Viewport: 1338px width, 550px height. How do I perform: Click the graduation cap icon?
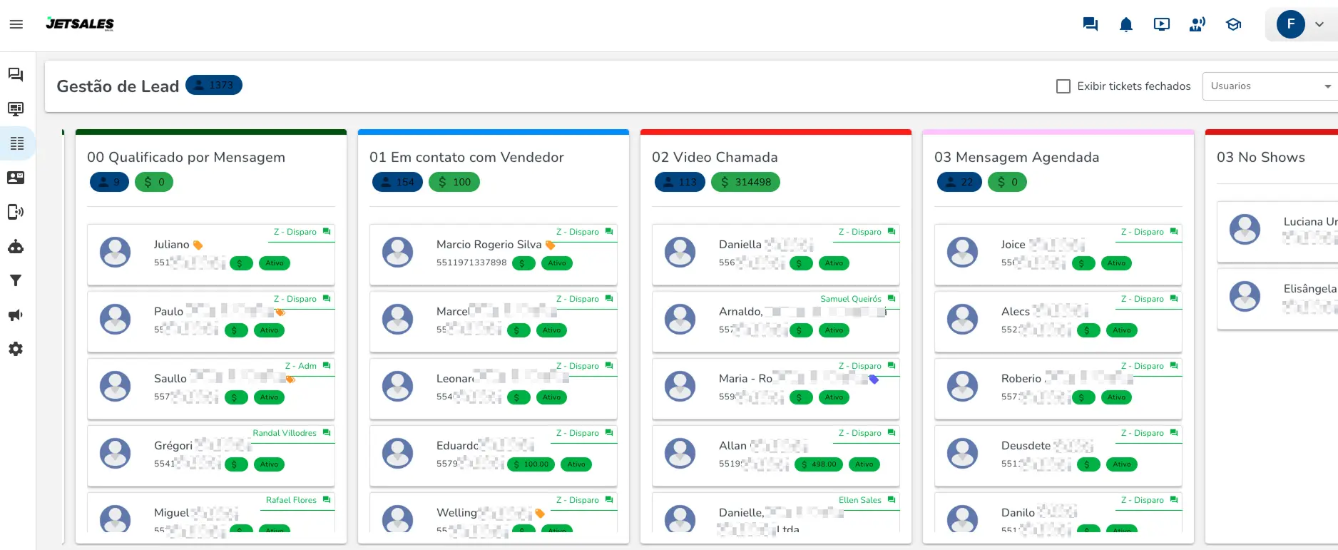(1233, 24)
